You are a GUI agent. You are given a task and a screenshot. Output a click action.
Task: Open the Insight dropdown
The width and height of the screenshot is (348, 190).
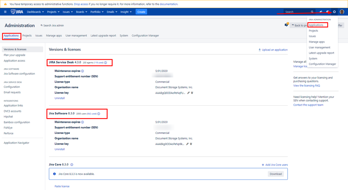coord(126,12)
